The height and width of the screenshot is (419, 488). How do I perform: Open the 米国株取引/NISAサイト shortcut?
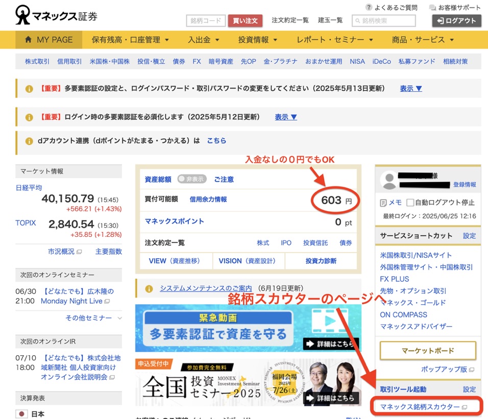416,255
